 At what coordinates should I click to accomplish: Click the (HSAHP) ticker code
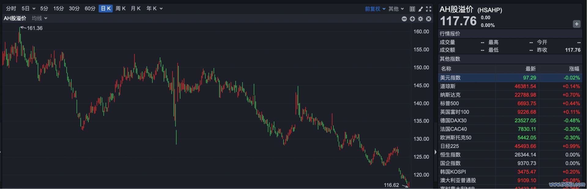pyautogui.click(x=490, y=10)
